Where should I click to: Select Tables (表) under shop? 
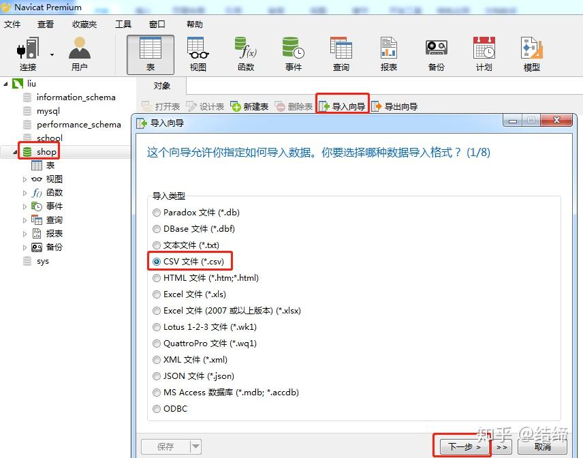point(50,165)
